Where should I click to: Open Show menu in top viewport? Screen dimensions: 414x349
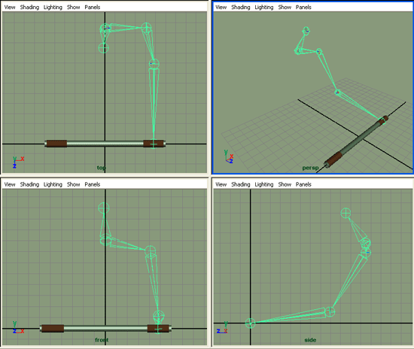pyautogui.click(x=74, y=8)
